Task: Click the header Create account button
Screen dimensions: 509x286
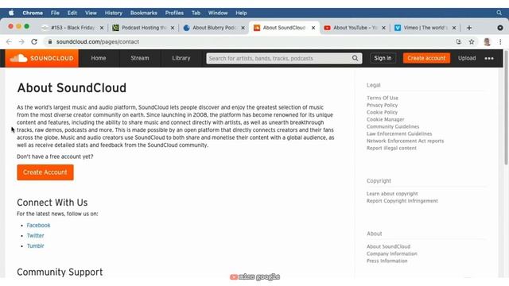Action: 426,58
